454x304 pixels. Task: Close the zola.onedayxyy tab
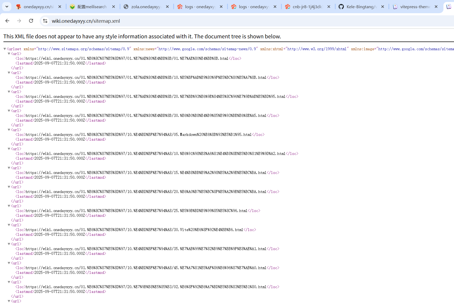coord(167,7)
